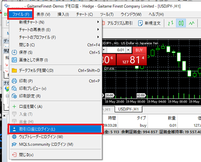Select the bar chart type icon
This screenshot has height=162, width=201.
(x=170, y=23)
